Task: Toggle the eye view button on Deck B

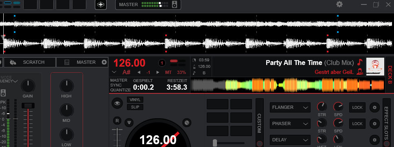Action: [x=117, y=103]
